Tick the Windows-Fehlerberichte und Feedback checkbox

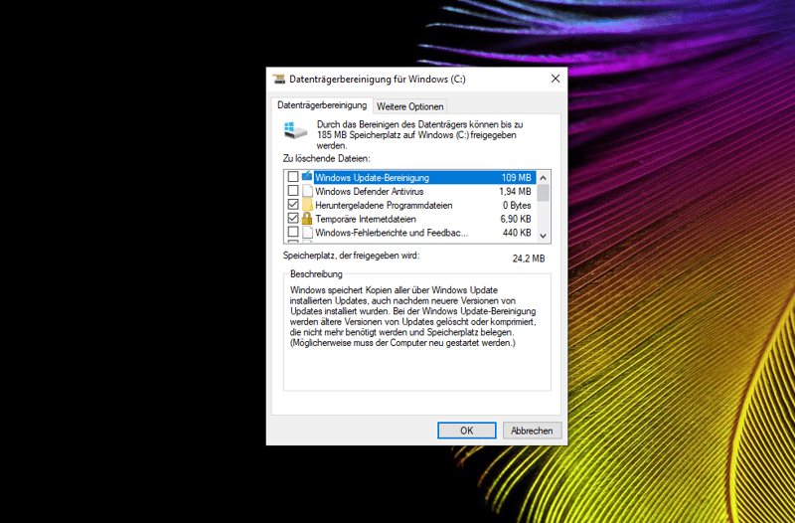pos(292,233)
